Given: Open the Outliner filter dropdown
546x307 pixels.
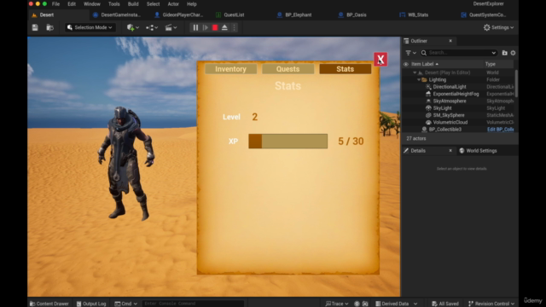Looking at the screenshot, I should 410,53.
